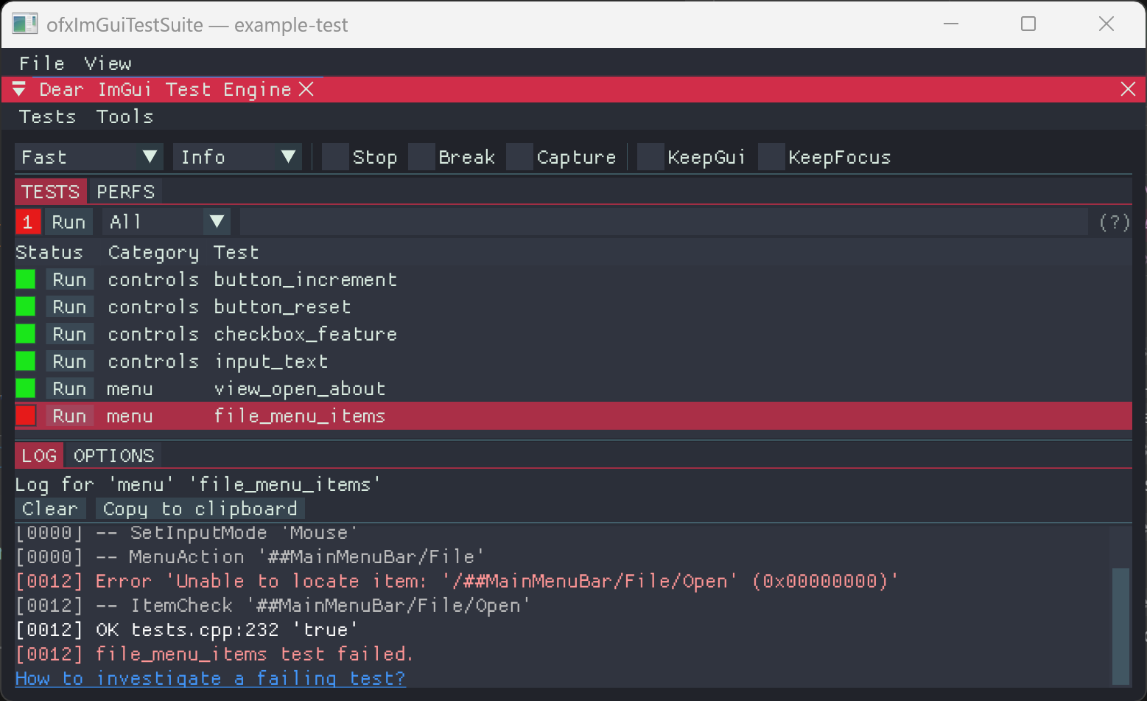Image resolution: width=1147 pixels, height=701 pixels.
Task: Switch to the PERFS tab
Action: [125, 192]
